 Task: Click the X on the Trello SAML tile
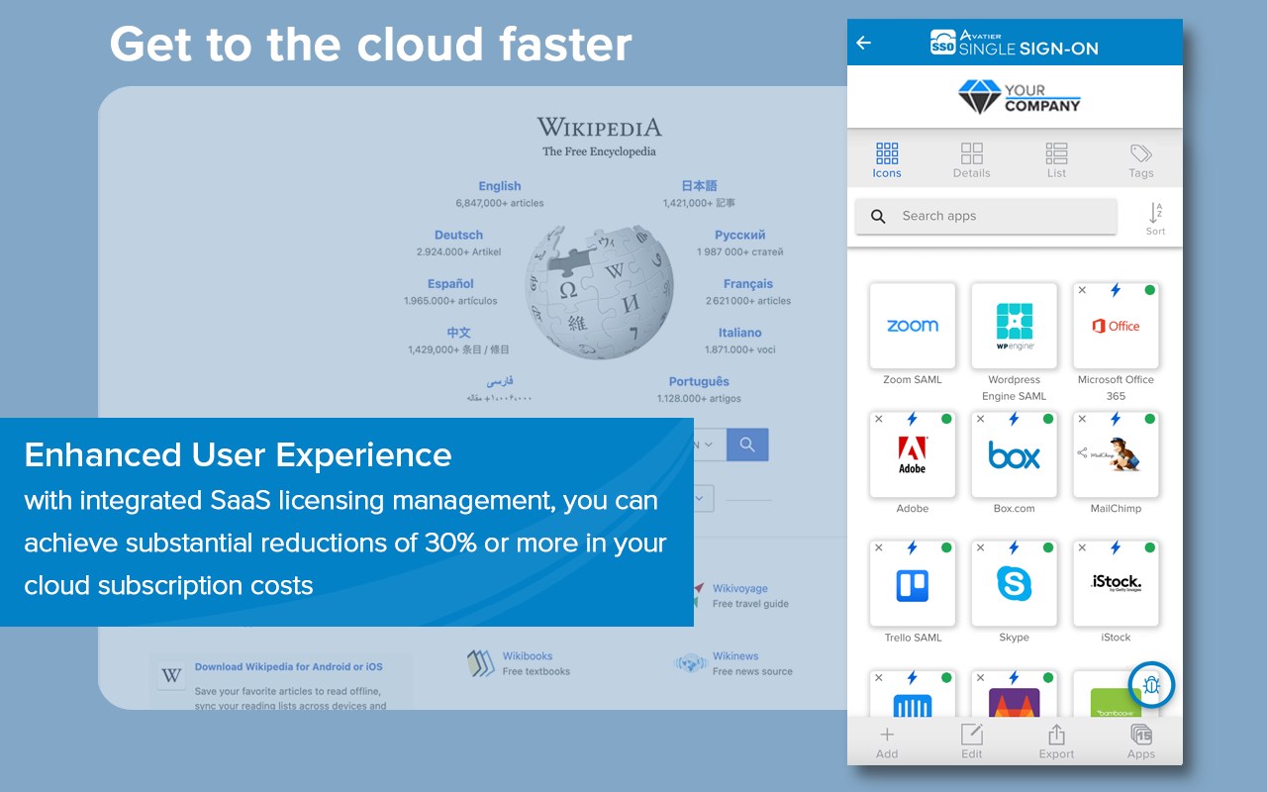pos(879,548)
